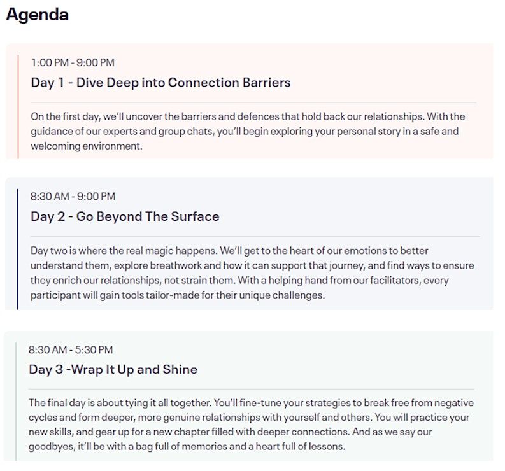Click the dark blue vertical bar beside Day 2

click(17, 249)
